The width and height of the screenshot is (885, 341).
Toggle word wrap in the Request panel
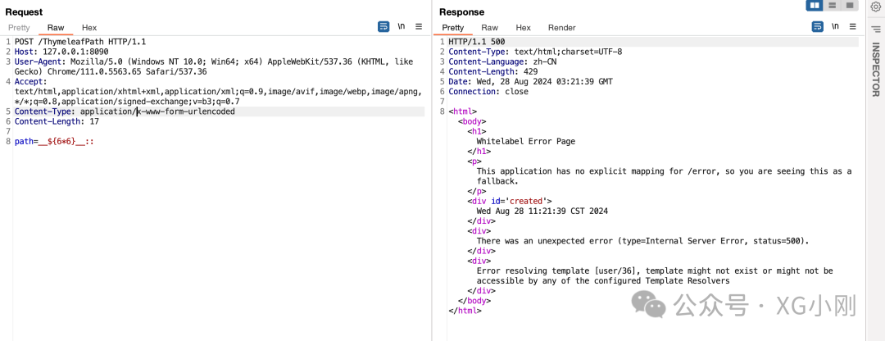click(383, 26)
